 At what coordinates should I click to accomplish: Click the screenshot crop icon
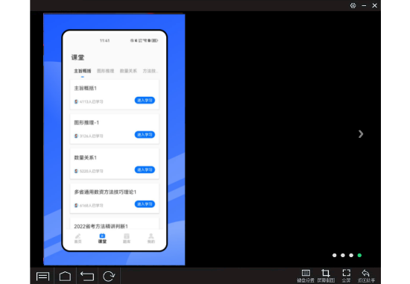[326, 276]
